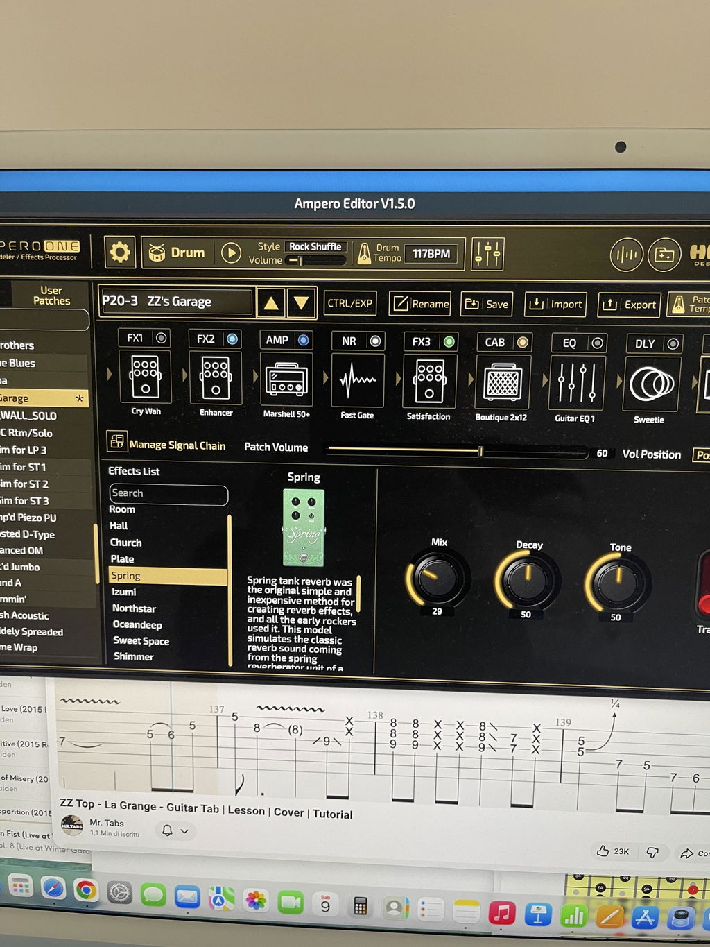Toggle the FX3 module power

click(449, 341)
